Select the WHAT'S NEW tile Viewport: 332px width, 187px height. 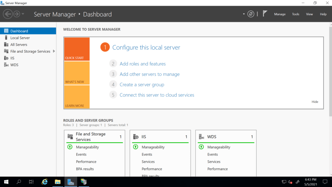click(77, 73)
